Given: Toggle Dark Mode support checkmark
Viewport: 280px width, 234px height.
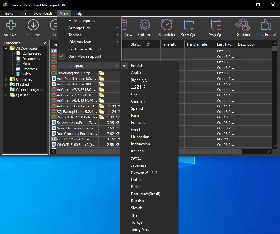Looking at the screenshot, I should coord(62,56).
